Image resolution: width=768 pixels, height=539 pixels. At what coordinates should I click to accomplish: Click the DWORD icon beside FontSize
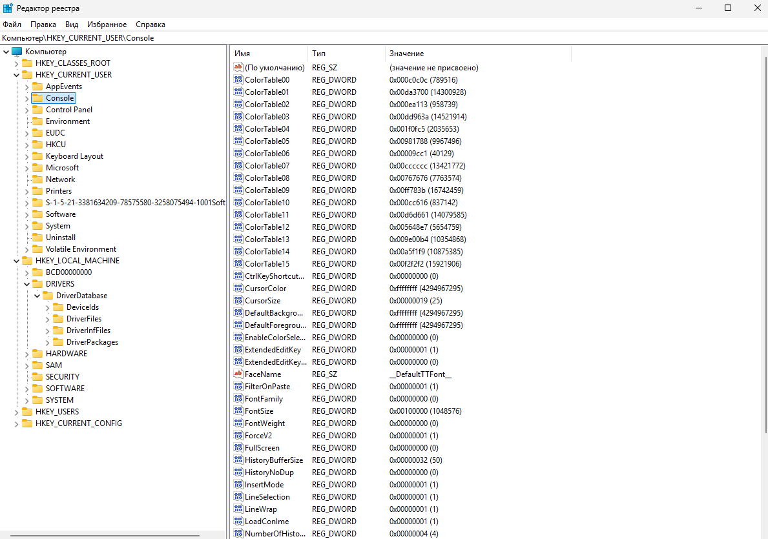point(238,411)
